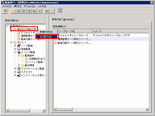155x116 pixels.
Task: Click the grayed-out edit document toolbar icon
Action: (24, 11)
